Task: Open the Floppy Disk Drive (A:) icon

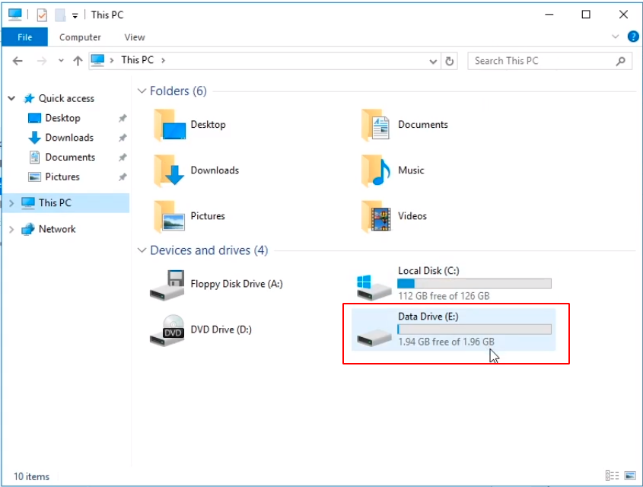Action: click(x=167, y=285)
